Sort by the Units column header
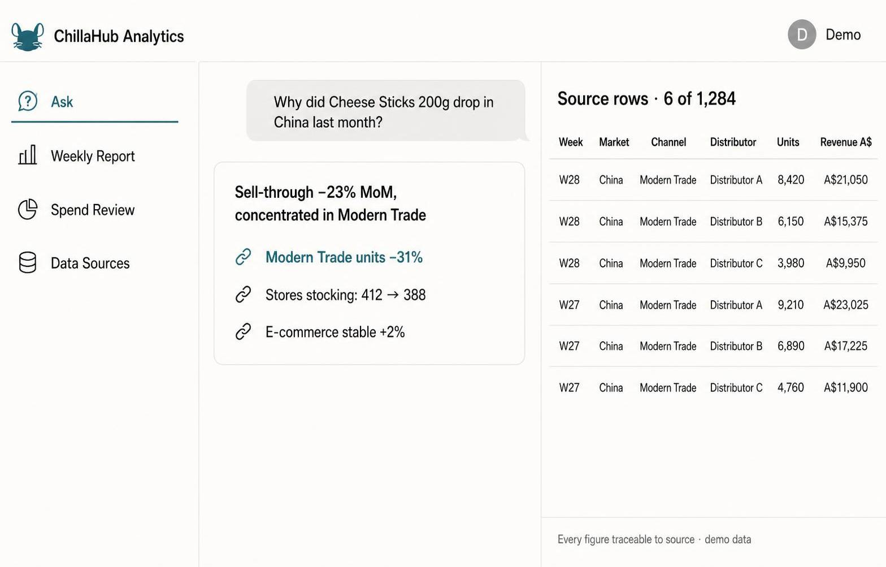This screenshot has height=567, width=886. point(788,142)
